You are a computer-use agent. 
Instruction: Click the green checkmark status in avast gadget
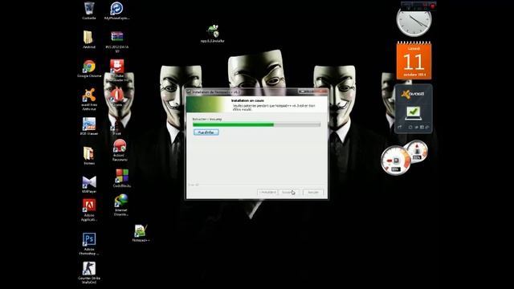coord(413,113)
